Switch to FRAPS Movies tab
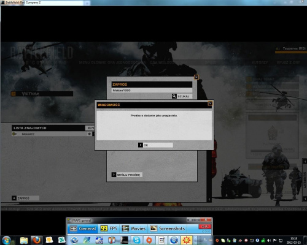Viewport: 307px width, 245px height. [x=133, y=228]
